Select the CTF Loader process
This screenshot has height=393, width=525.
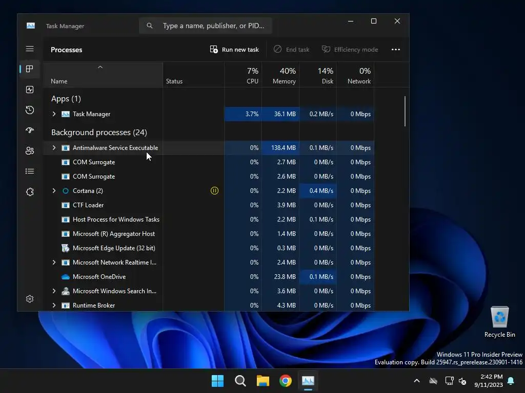point(209,205)
